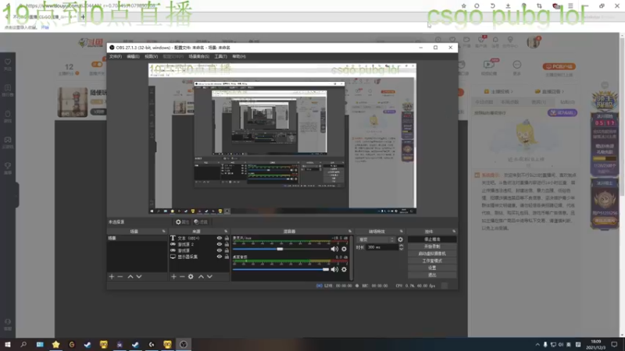625x351 pixels.
Task: Open OBS 设置 button in controls
Action: coord(432,268)
